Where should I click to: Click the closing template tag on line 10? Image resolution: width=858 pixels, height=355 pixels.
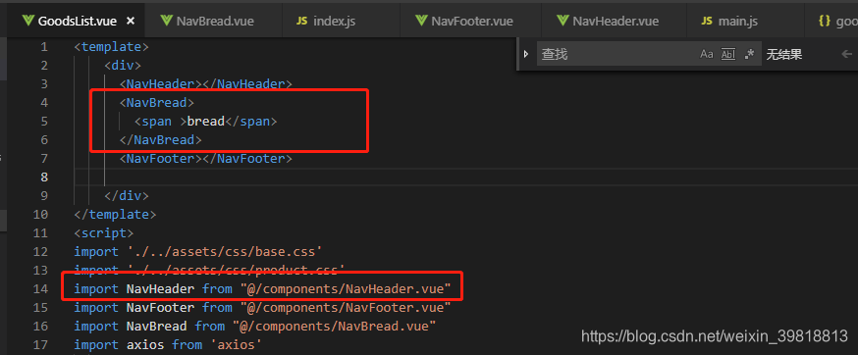click(x=116, y=214)
